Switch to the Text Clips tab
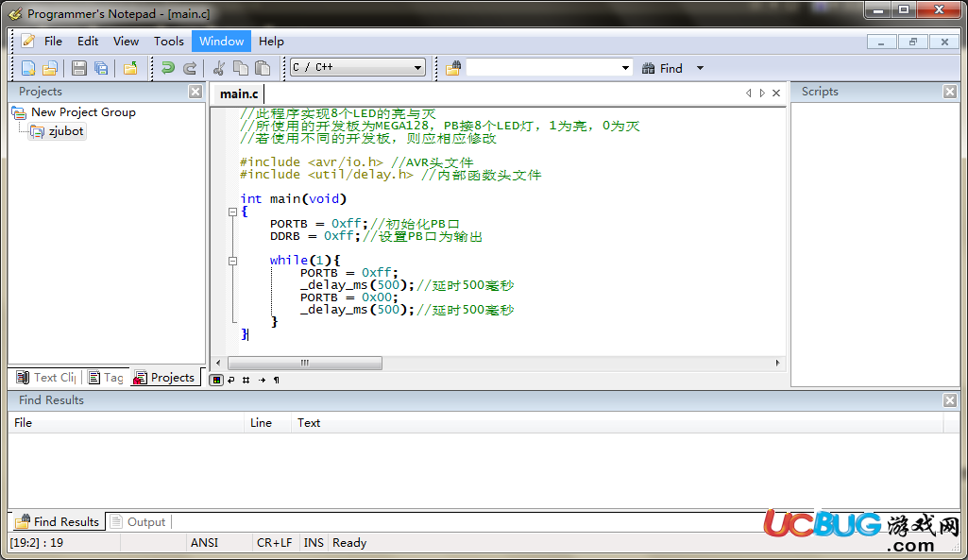968x560 pixels. [x=46, y=377]
